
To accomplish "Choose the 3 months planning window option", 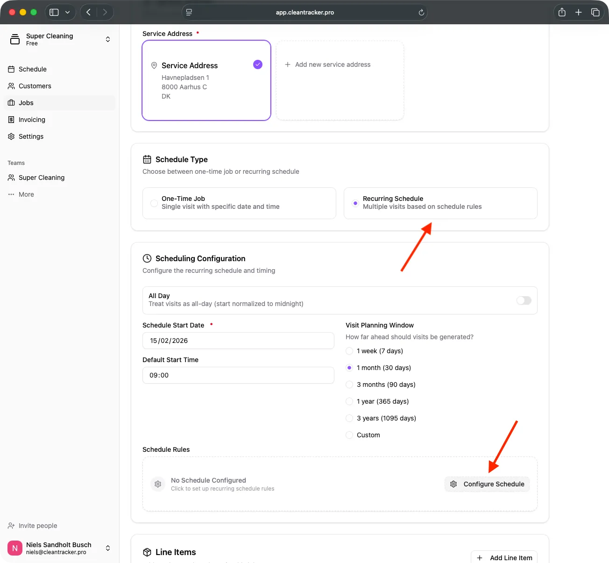I will coord(349,385).
